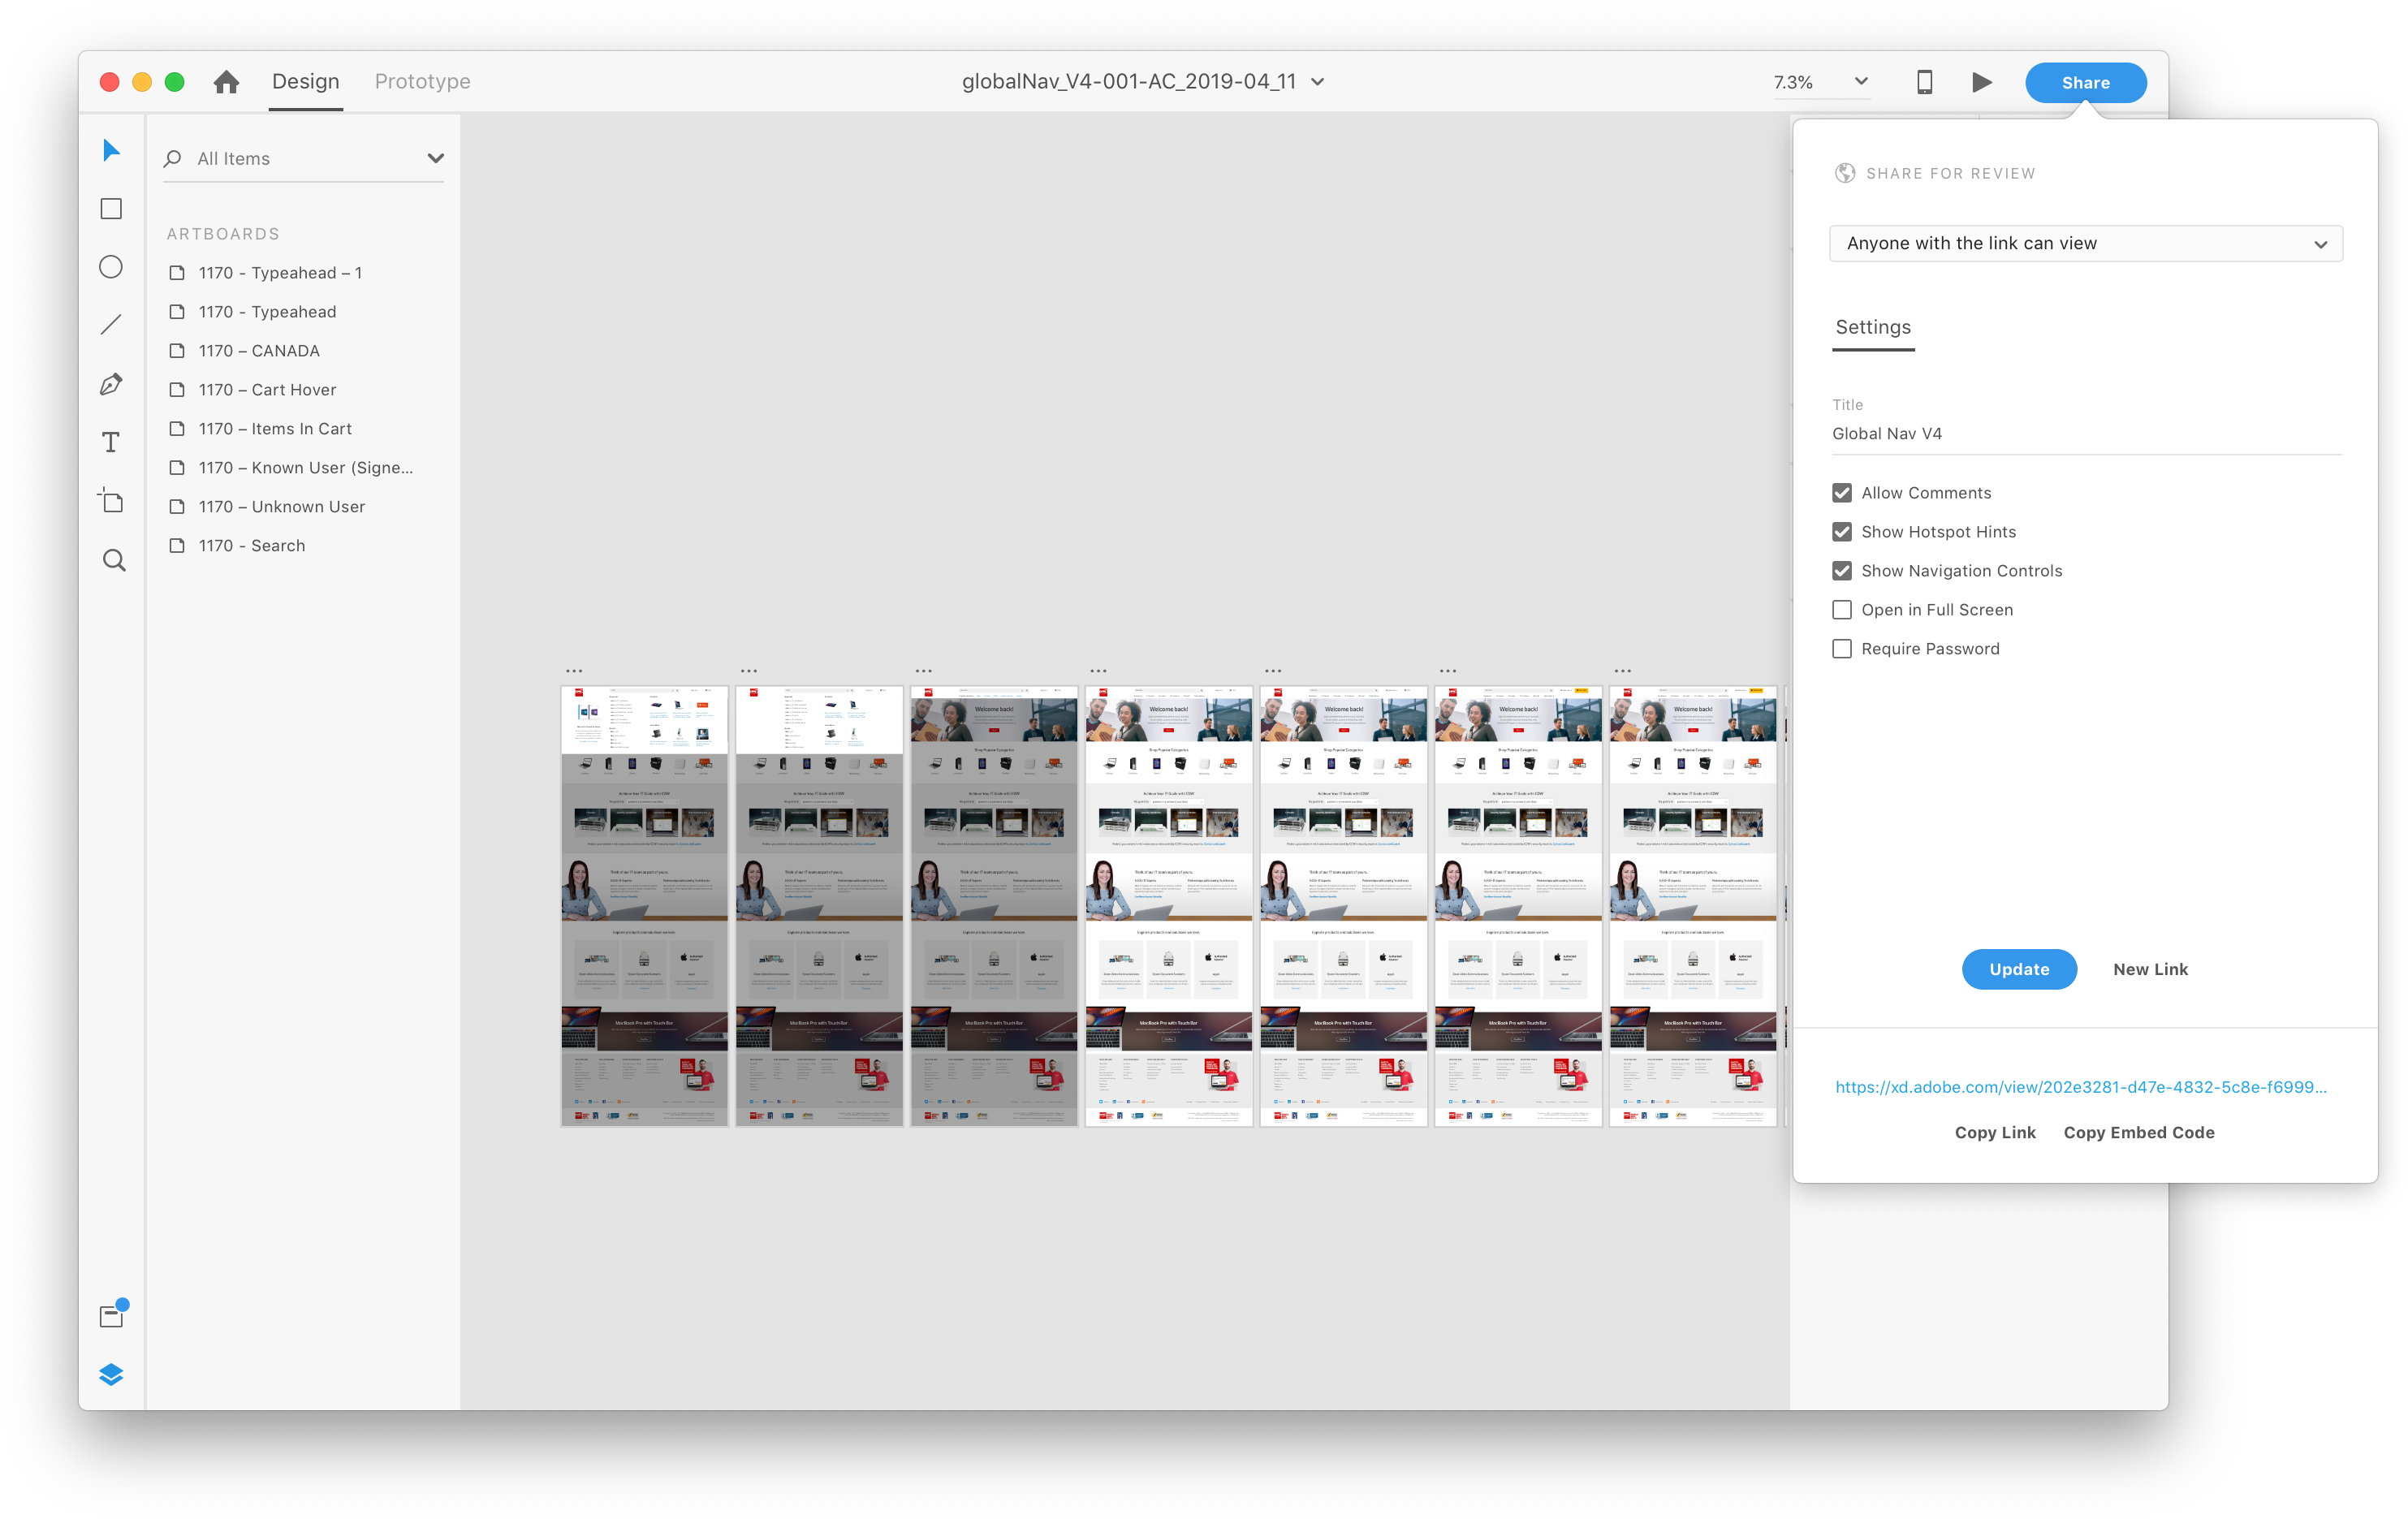
Task: Select the Text tool
Action: tap(111, 442)
